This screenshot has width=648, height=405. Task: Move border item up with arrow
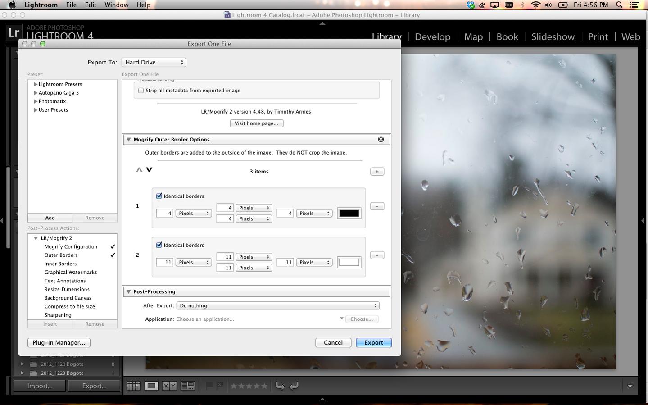tap(139, 170)
